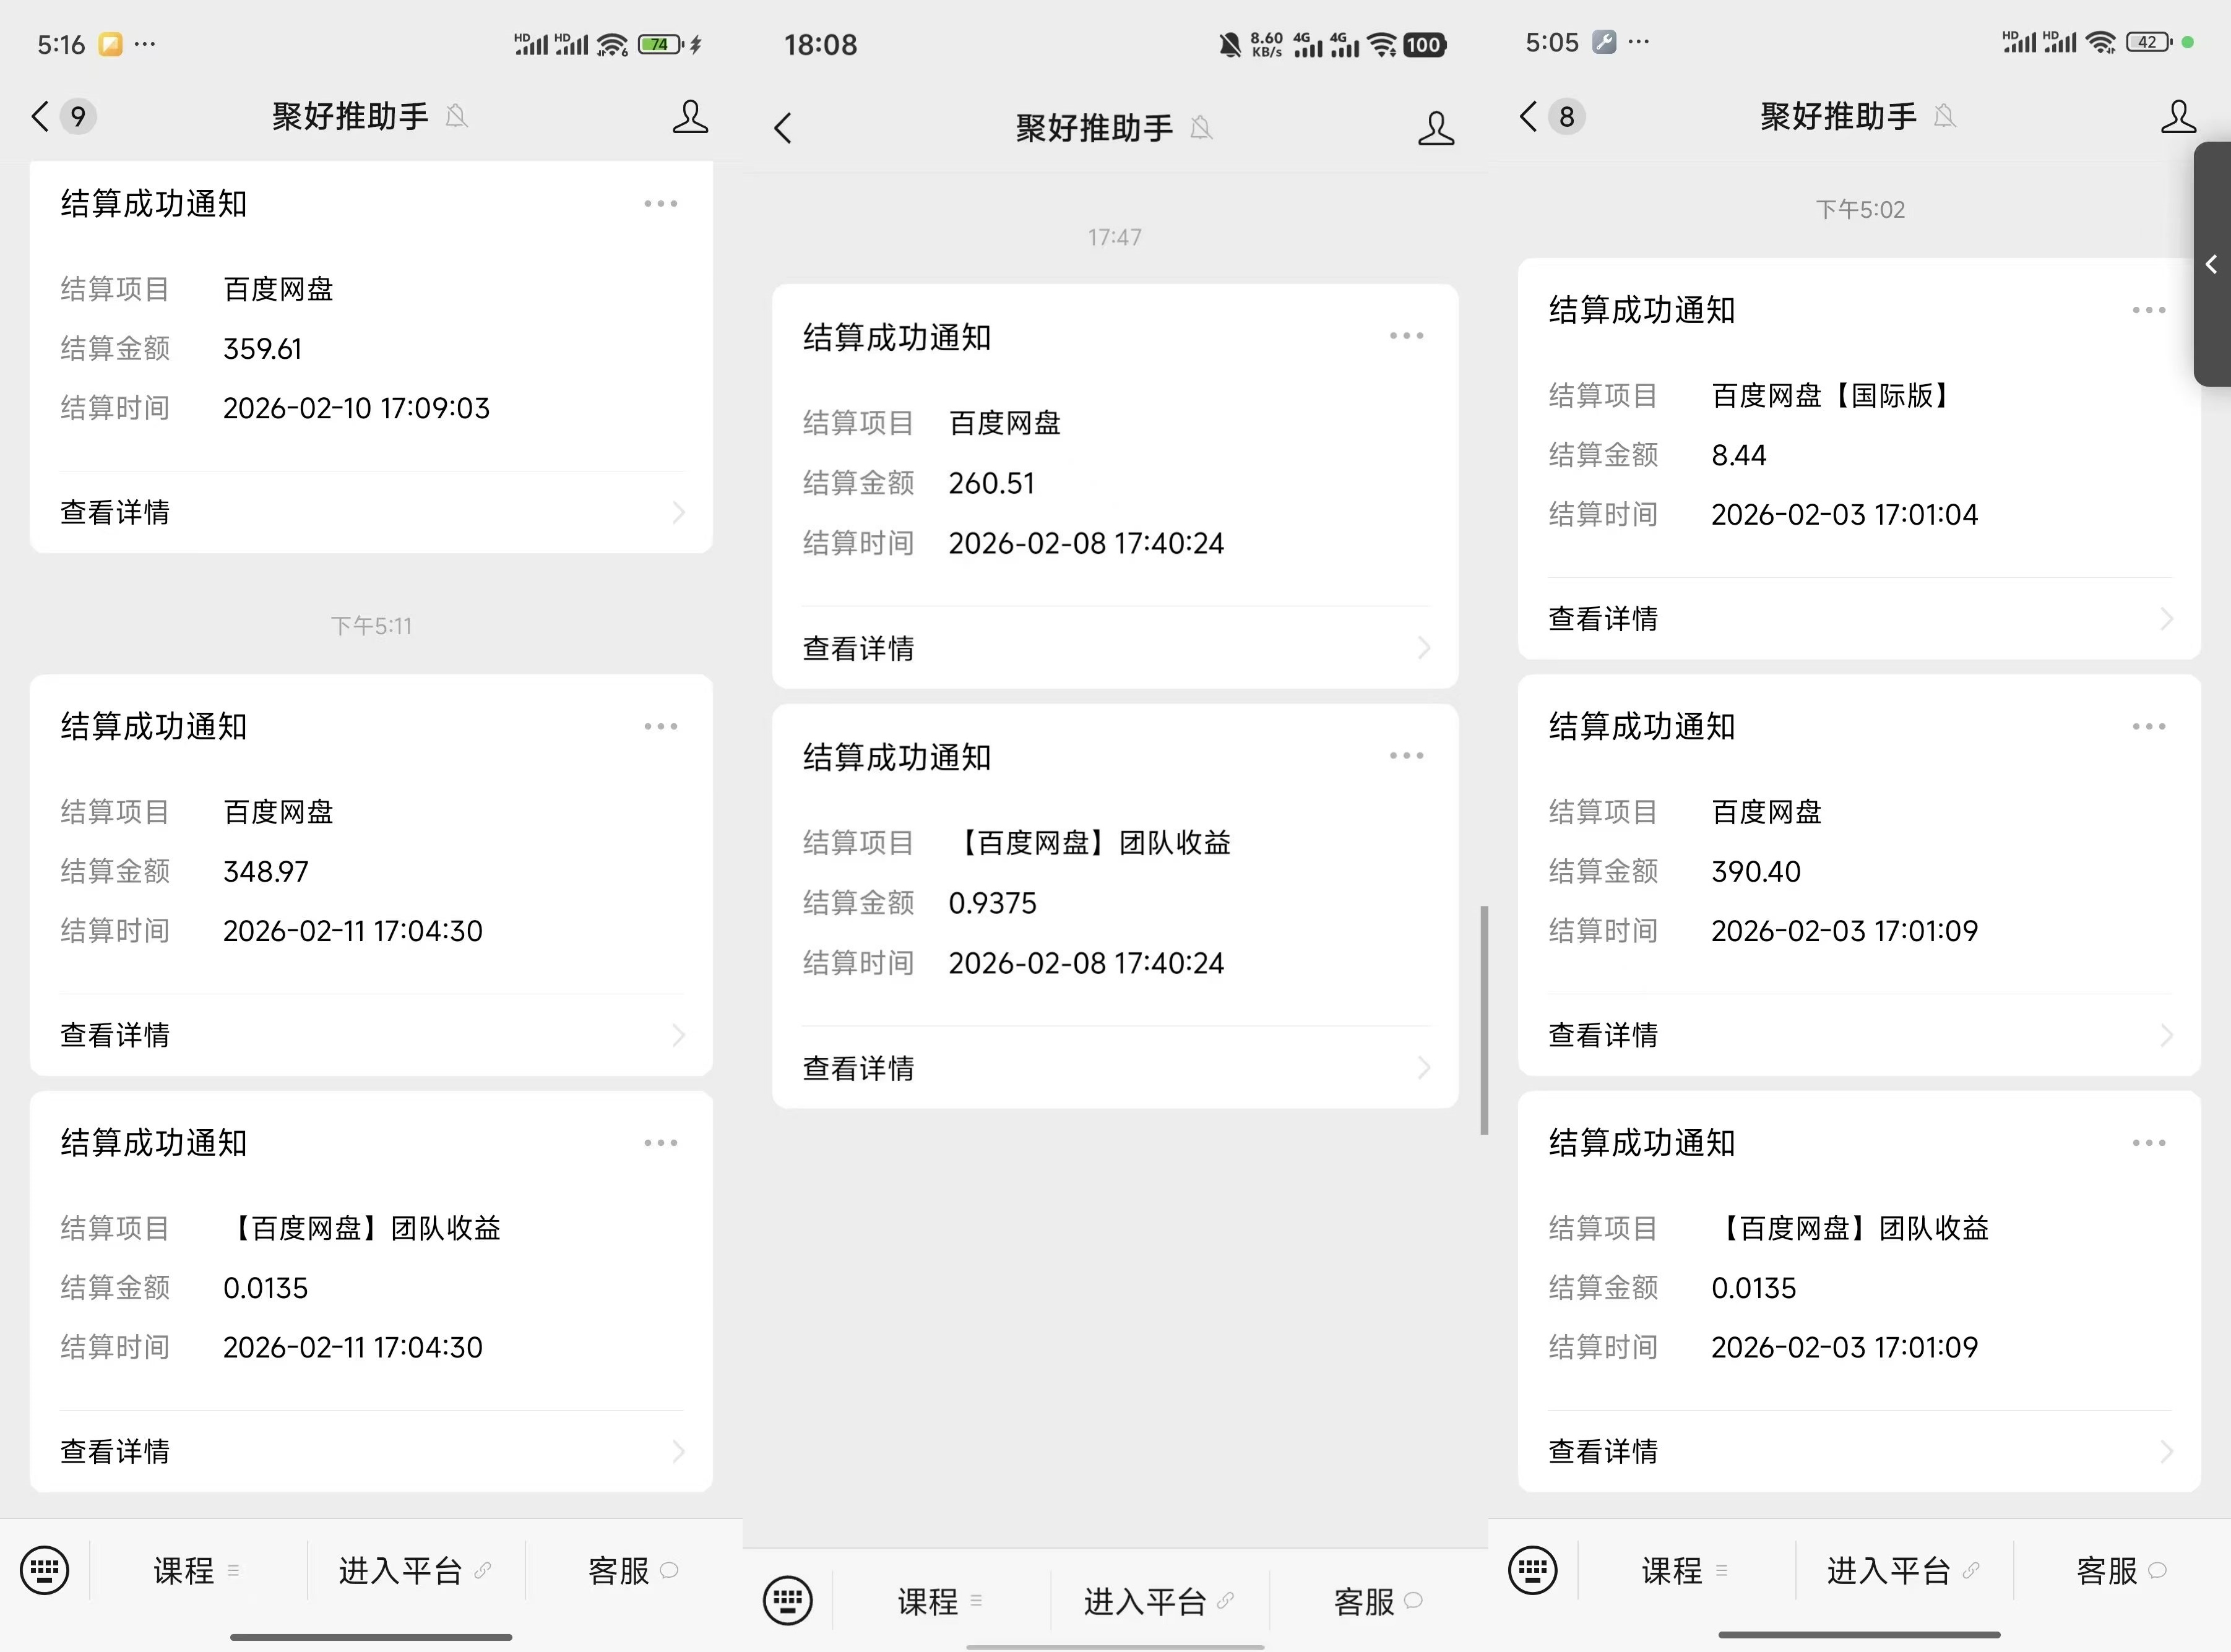Click the scrollbar on the 18:08 chat screen

(x=1484, y=1020)
